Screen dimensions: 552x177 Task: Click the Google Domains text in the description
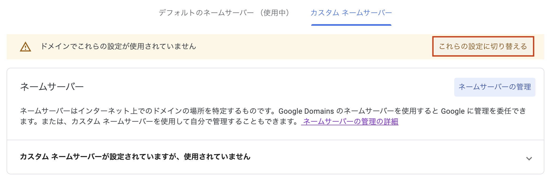coord(306,111)
